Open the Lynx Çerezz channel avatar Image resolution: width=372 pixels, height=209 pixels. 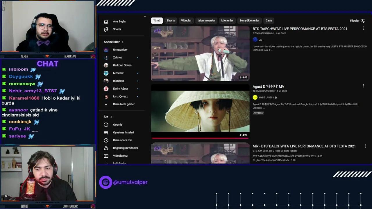click(x=106, y=96)
